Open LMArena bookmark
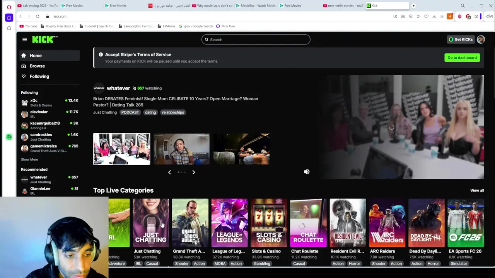 tap(166, 26)
